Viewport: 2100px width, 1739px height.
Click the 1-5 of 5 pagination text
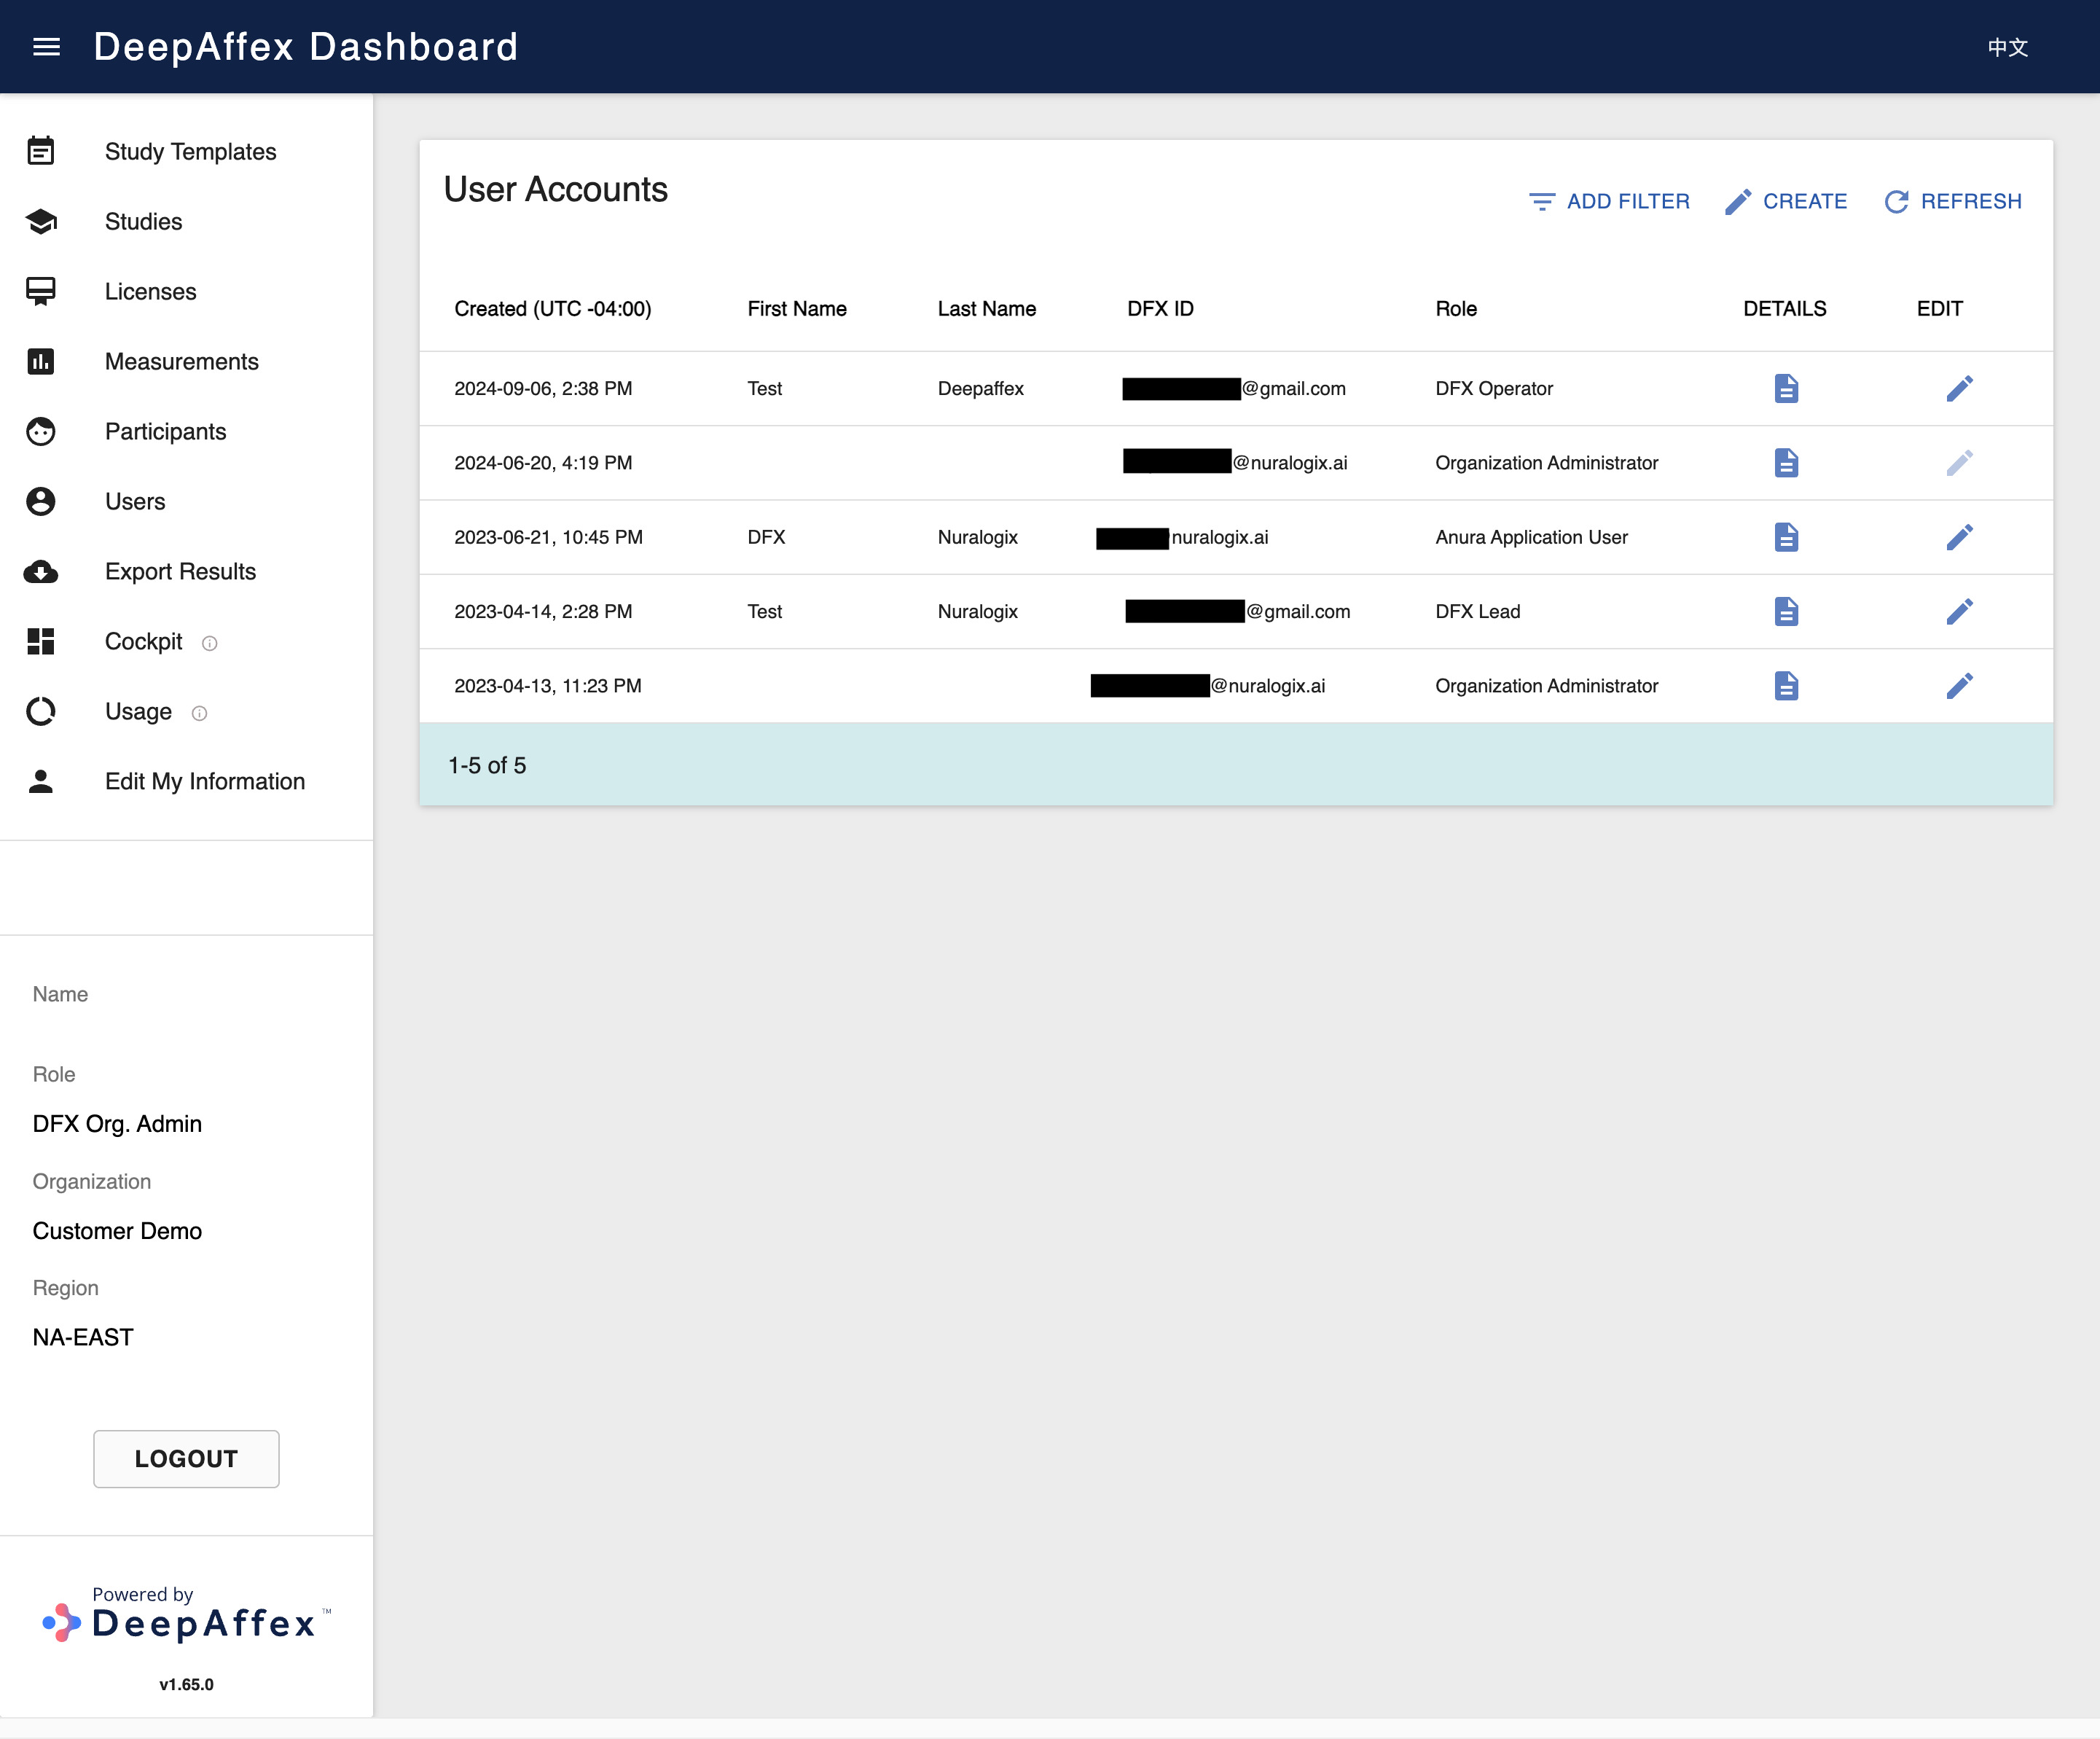pos(487,765)
